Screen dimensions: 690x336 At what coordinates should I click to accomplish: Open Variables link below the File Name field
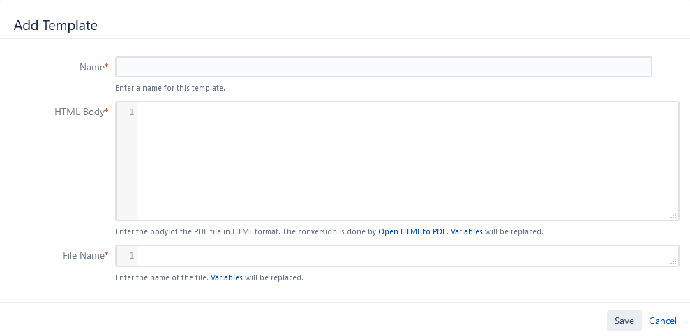tap(227, 277)
